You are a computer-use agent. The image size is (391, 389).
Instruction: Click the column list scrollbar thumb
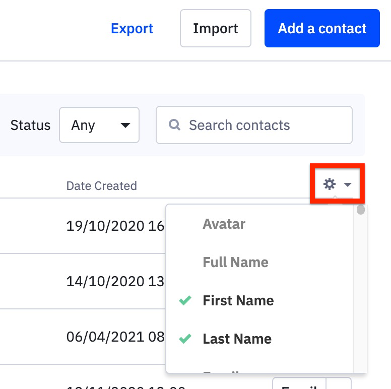(360, 210)
